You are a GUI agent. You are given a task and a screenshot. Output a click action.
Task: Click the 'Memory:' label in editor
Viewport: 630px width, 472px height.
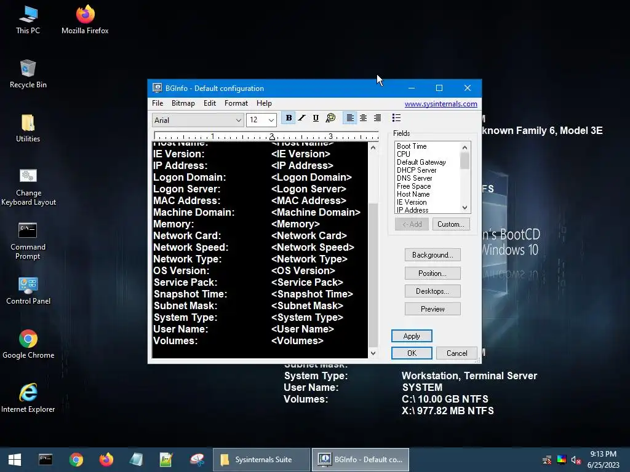[x=173, y=224]
